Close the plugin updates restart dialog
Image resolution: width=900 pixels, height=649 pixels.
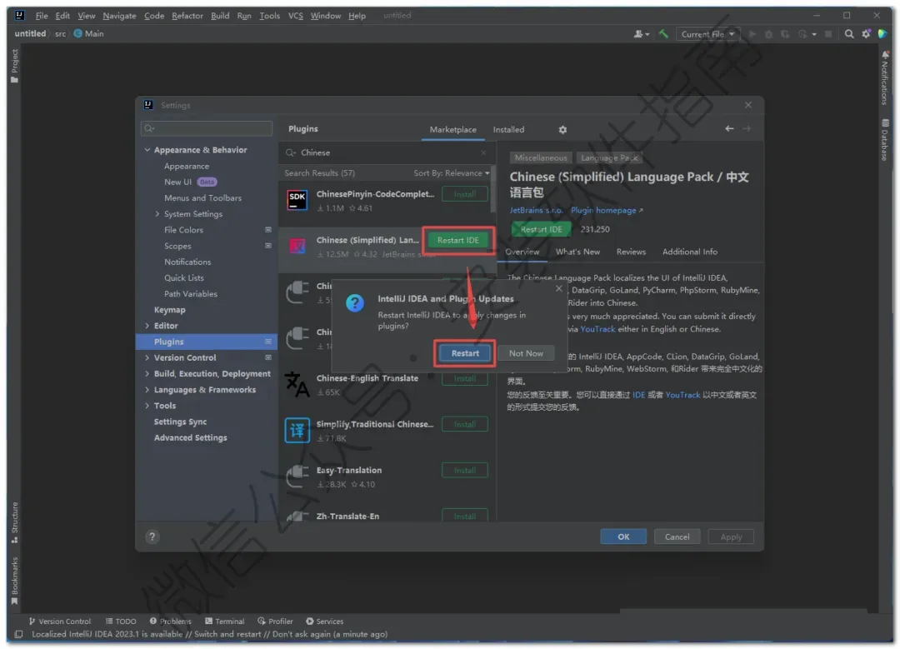tap(558, 288)
